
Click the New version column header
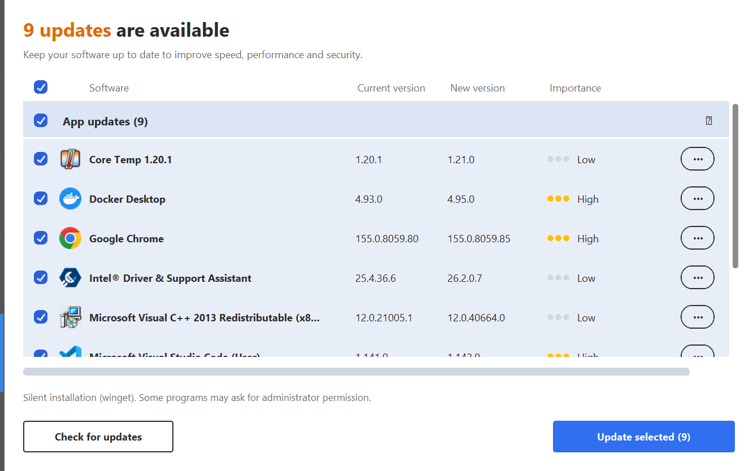coord(478,88)
